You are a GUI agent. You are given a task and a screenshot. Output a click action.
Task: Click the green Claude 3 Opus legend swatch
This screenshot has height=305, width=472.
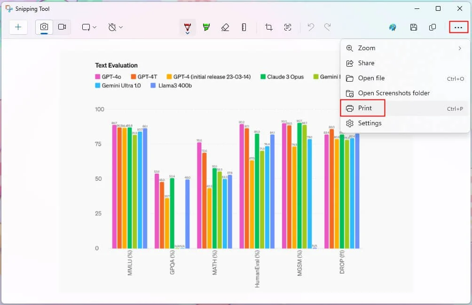pos(263,76)
